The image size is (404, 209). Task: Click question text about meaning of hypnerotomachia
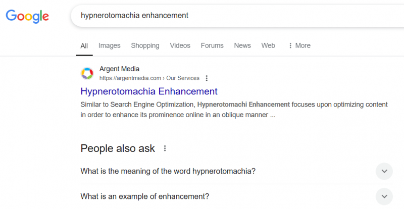click(x=168, y=171)
